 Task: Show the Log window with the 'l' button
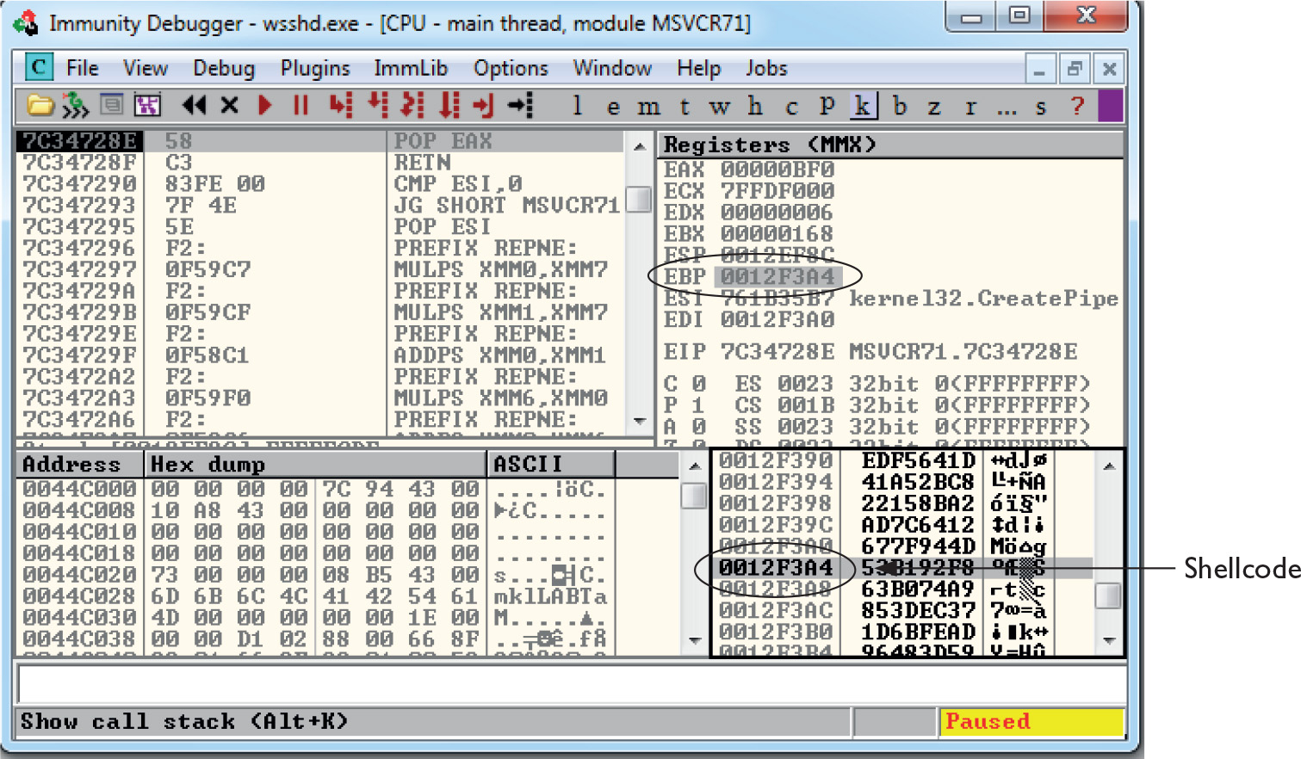pyautogui.click(x=577, y=106)
